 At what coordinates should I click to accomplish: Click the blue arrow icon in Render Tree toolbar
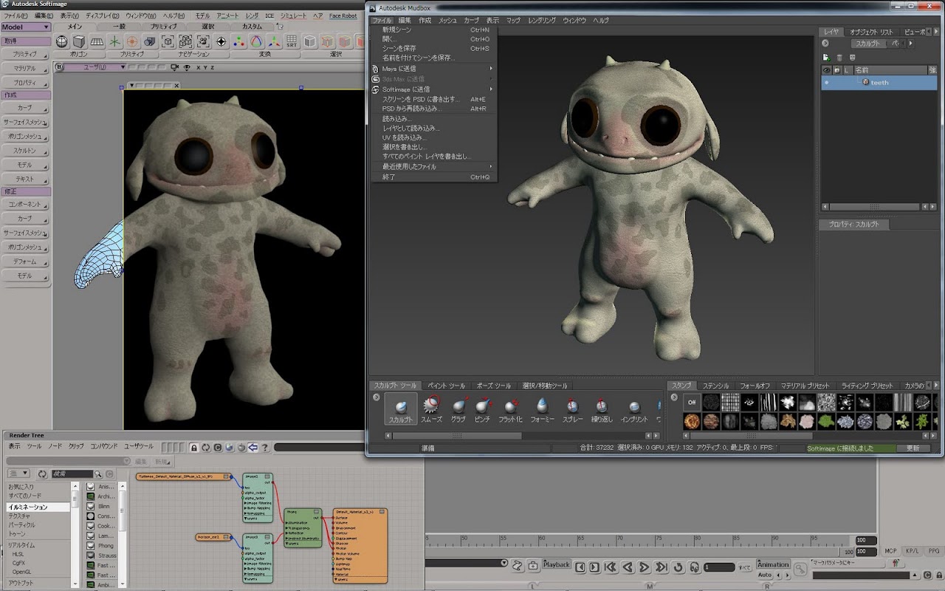tap(252, 447)
